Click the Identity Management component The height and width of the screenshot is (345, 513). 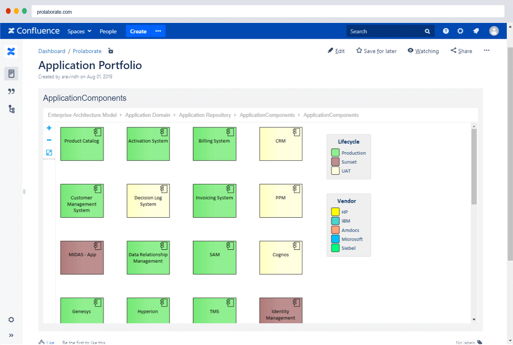(x=281, y=310)
